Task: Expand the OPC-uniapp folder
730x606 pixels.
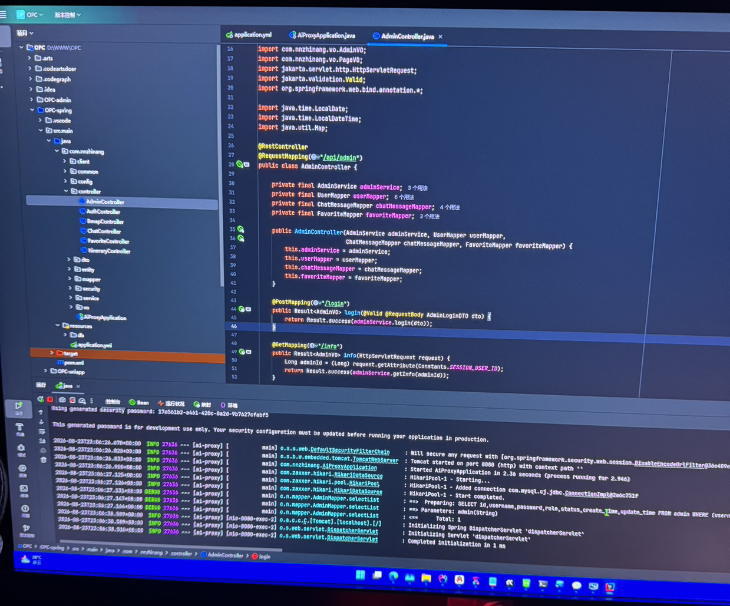Action: point(46,371)
